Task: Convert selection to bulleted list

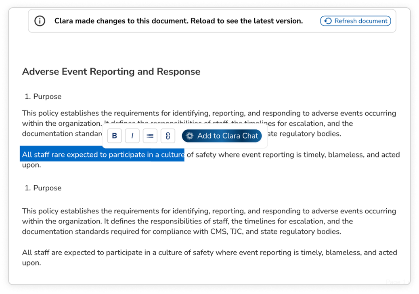Action: pyautogui.click(x=150, y=136)
